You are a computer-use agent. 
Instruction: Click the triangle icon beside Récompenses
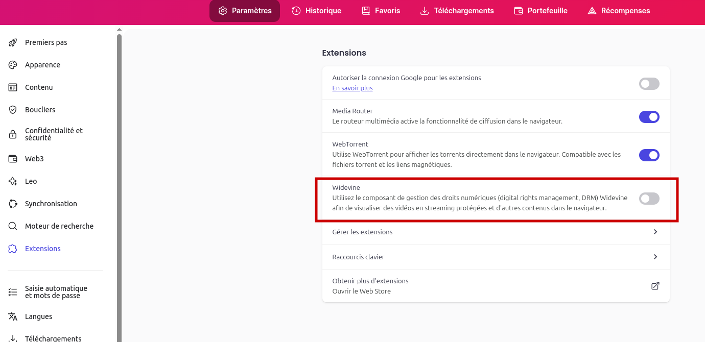tap(592, 11)
